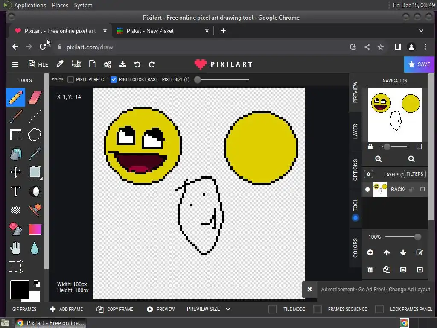Select the Blur droplet tool
The height and width of the screenshot is (328, 437).
pos(35,248)
